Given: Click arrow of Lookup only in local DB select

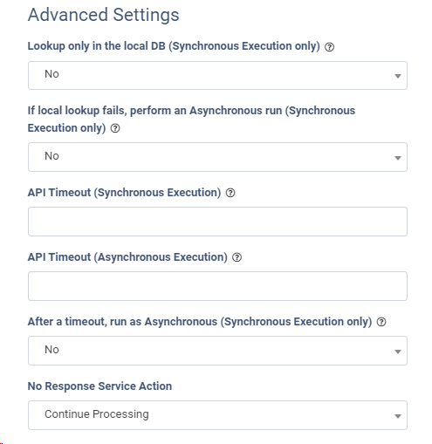Looking at the screenshot, I should [398, 76].
